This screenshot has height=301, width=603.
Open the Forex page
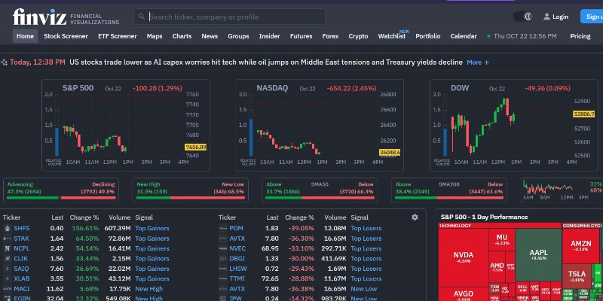pos(330,36)
